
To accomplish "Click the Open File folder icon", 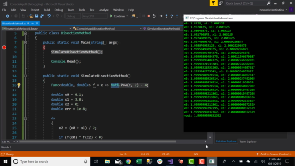I will tap(31, 16).
